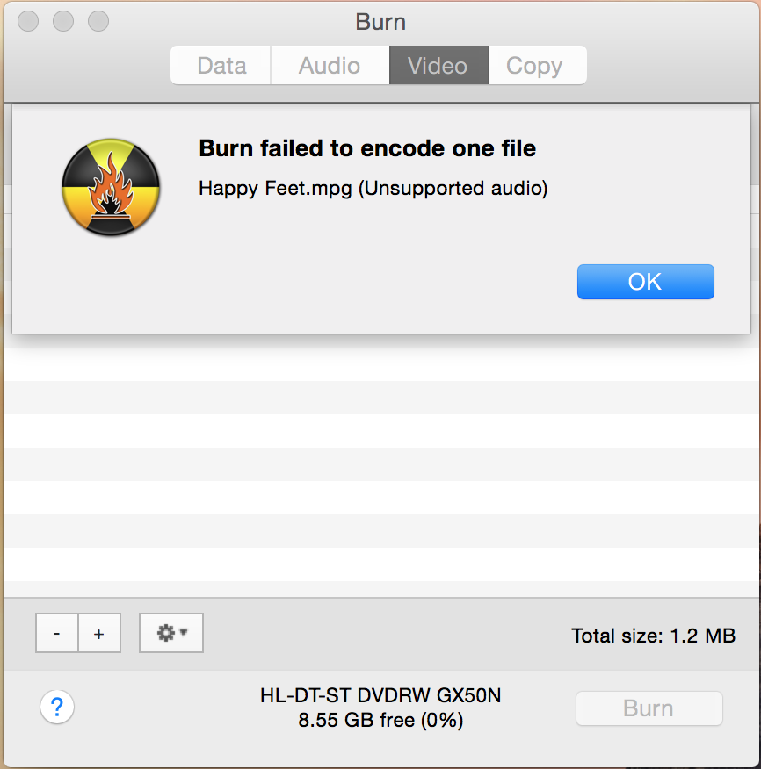Image resolution: width=761 pixels, height=769 pixels.
Task: Click the Burn flame app icon
Action: (x=111, y=187)
